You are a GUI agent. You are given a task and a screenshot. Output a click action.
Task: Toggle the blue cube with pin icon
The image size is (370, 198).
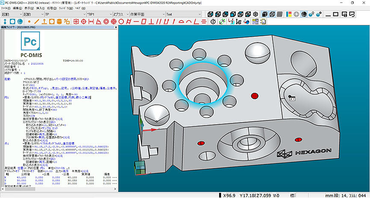[311, 14]
